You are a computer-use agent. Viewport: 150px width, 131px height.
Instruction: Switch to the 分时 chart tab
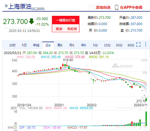point(12,45)
